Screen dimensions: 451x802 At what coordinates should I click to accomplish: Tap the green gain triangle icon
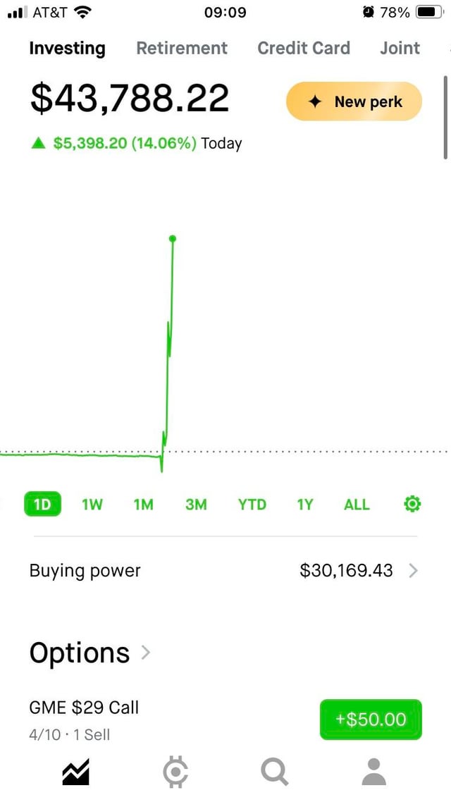[38, 144]
